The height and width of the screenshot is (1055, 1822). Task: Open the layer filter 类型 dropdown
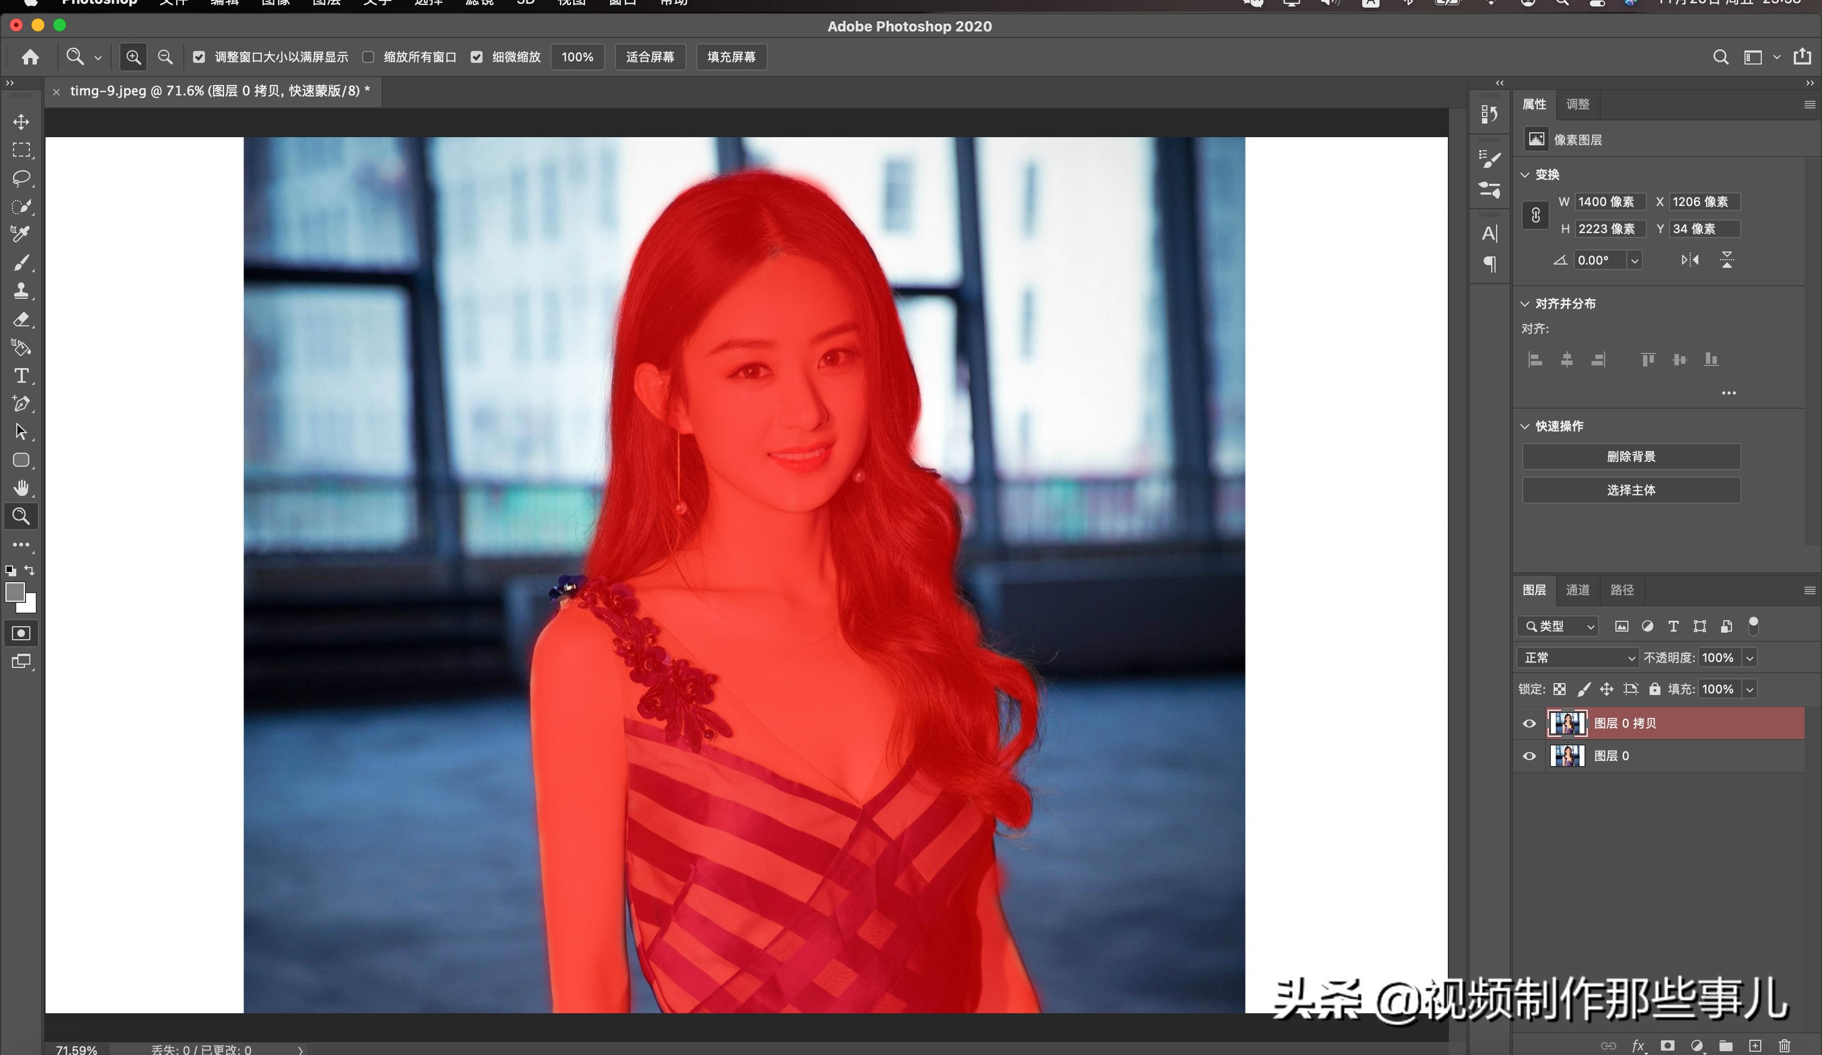tap(1557, 627)
